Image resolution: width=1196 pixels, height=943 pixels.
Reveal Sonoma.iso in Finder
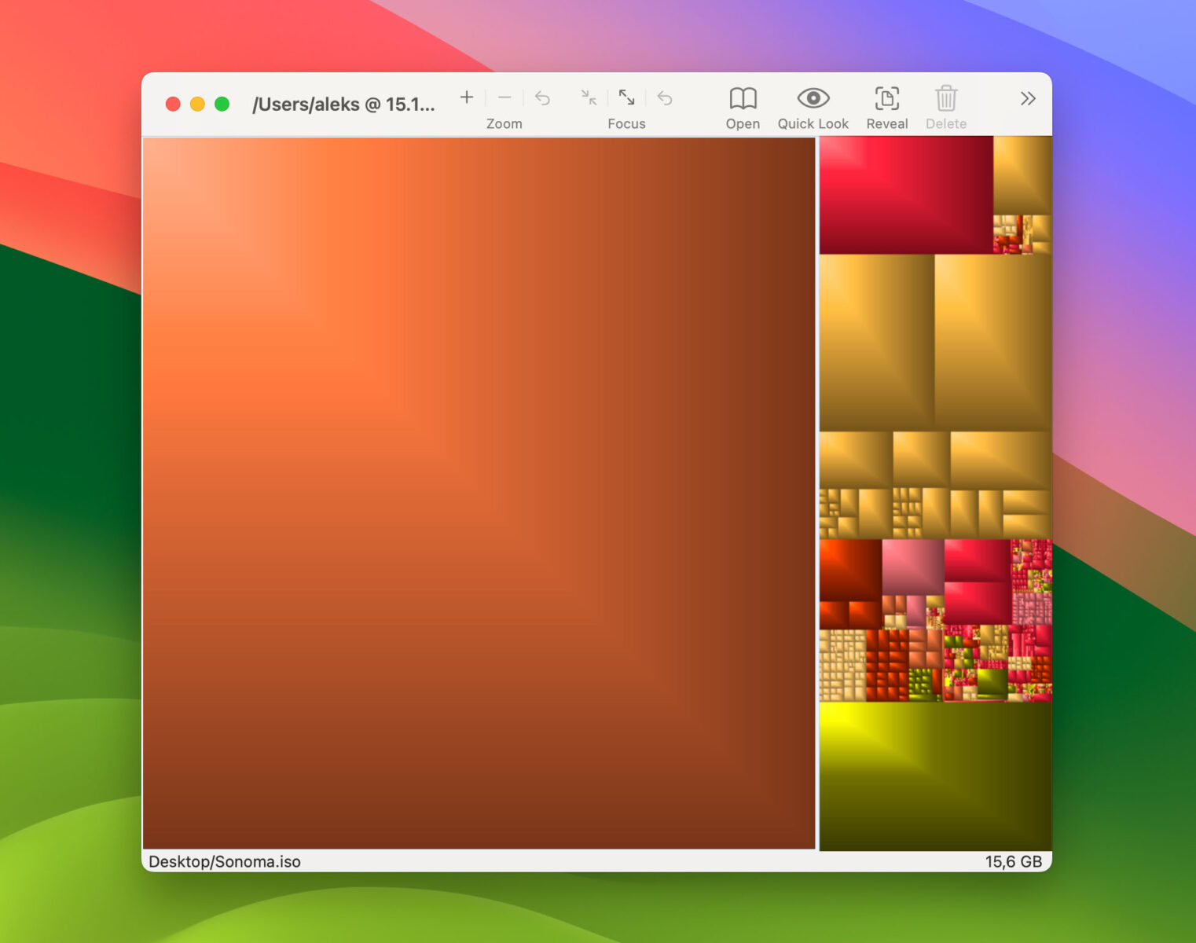(x=886, y=99)
